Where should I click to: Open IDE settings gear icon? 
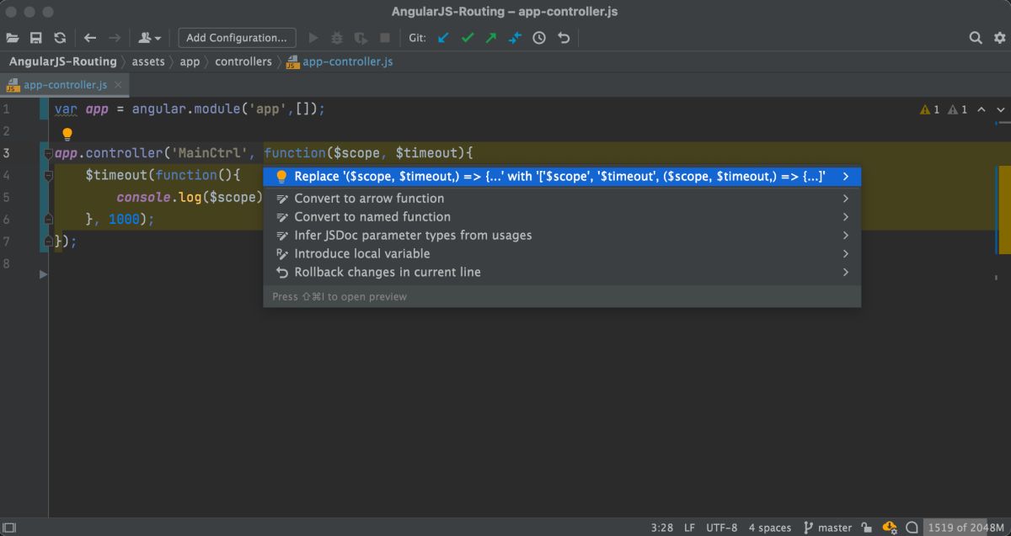[x=1000, y=38]
